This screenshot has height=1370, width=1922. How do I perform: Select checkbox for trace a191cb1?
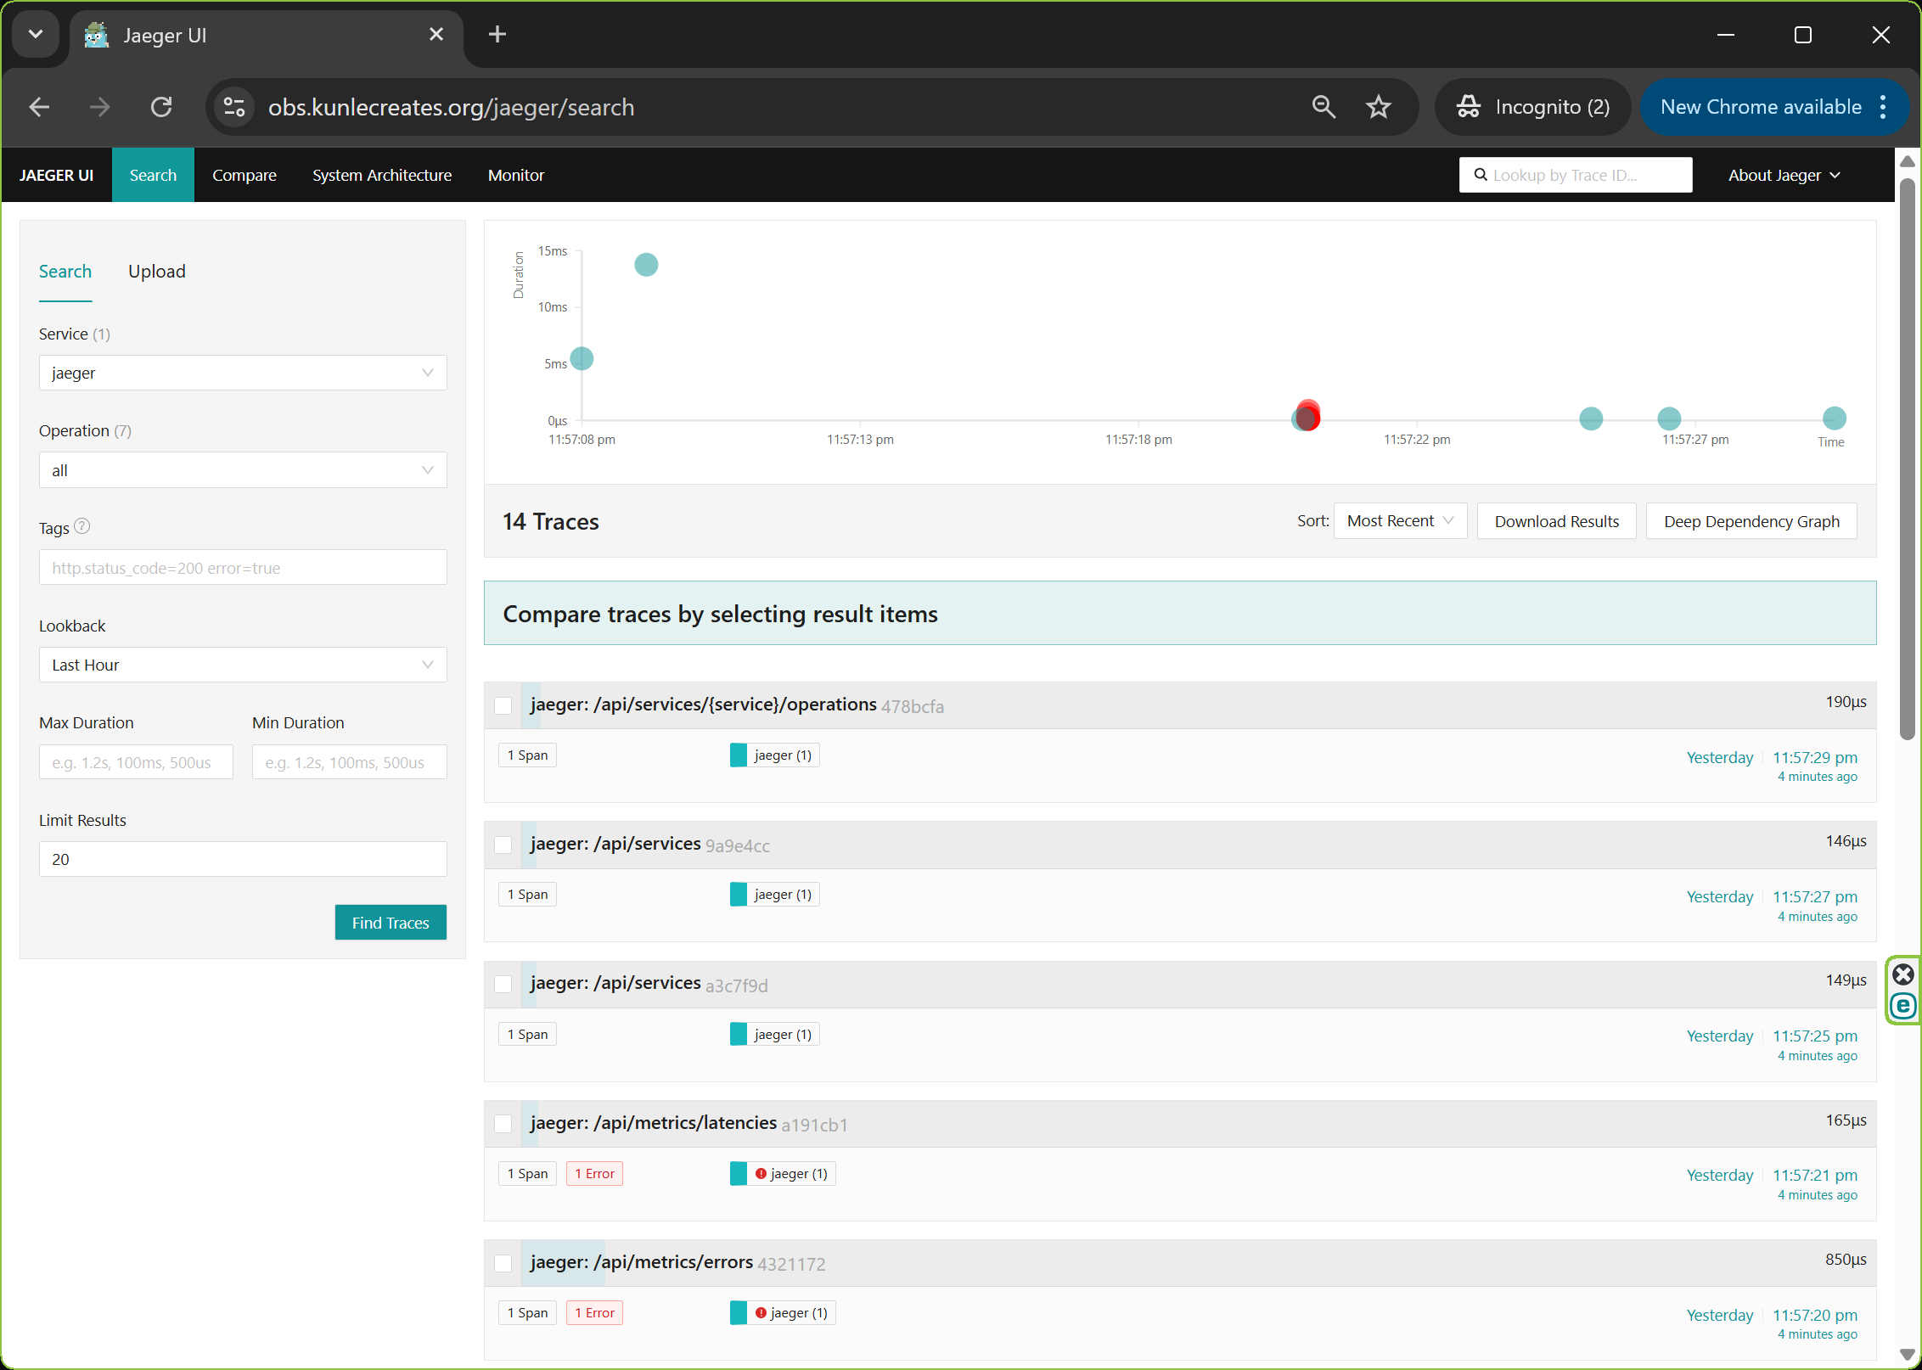tap(503, 1124)
